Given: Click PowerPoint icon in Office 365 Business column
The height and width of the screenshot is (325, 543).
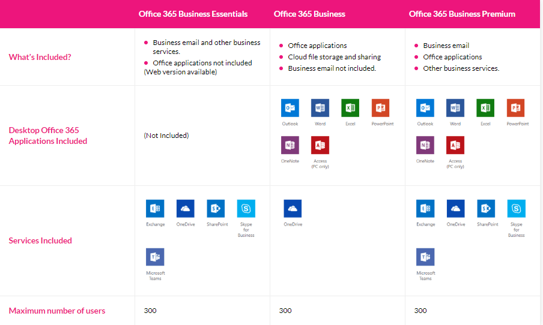Looking at the screenshot, I should [x=380, y=108].
